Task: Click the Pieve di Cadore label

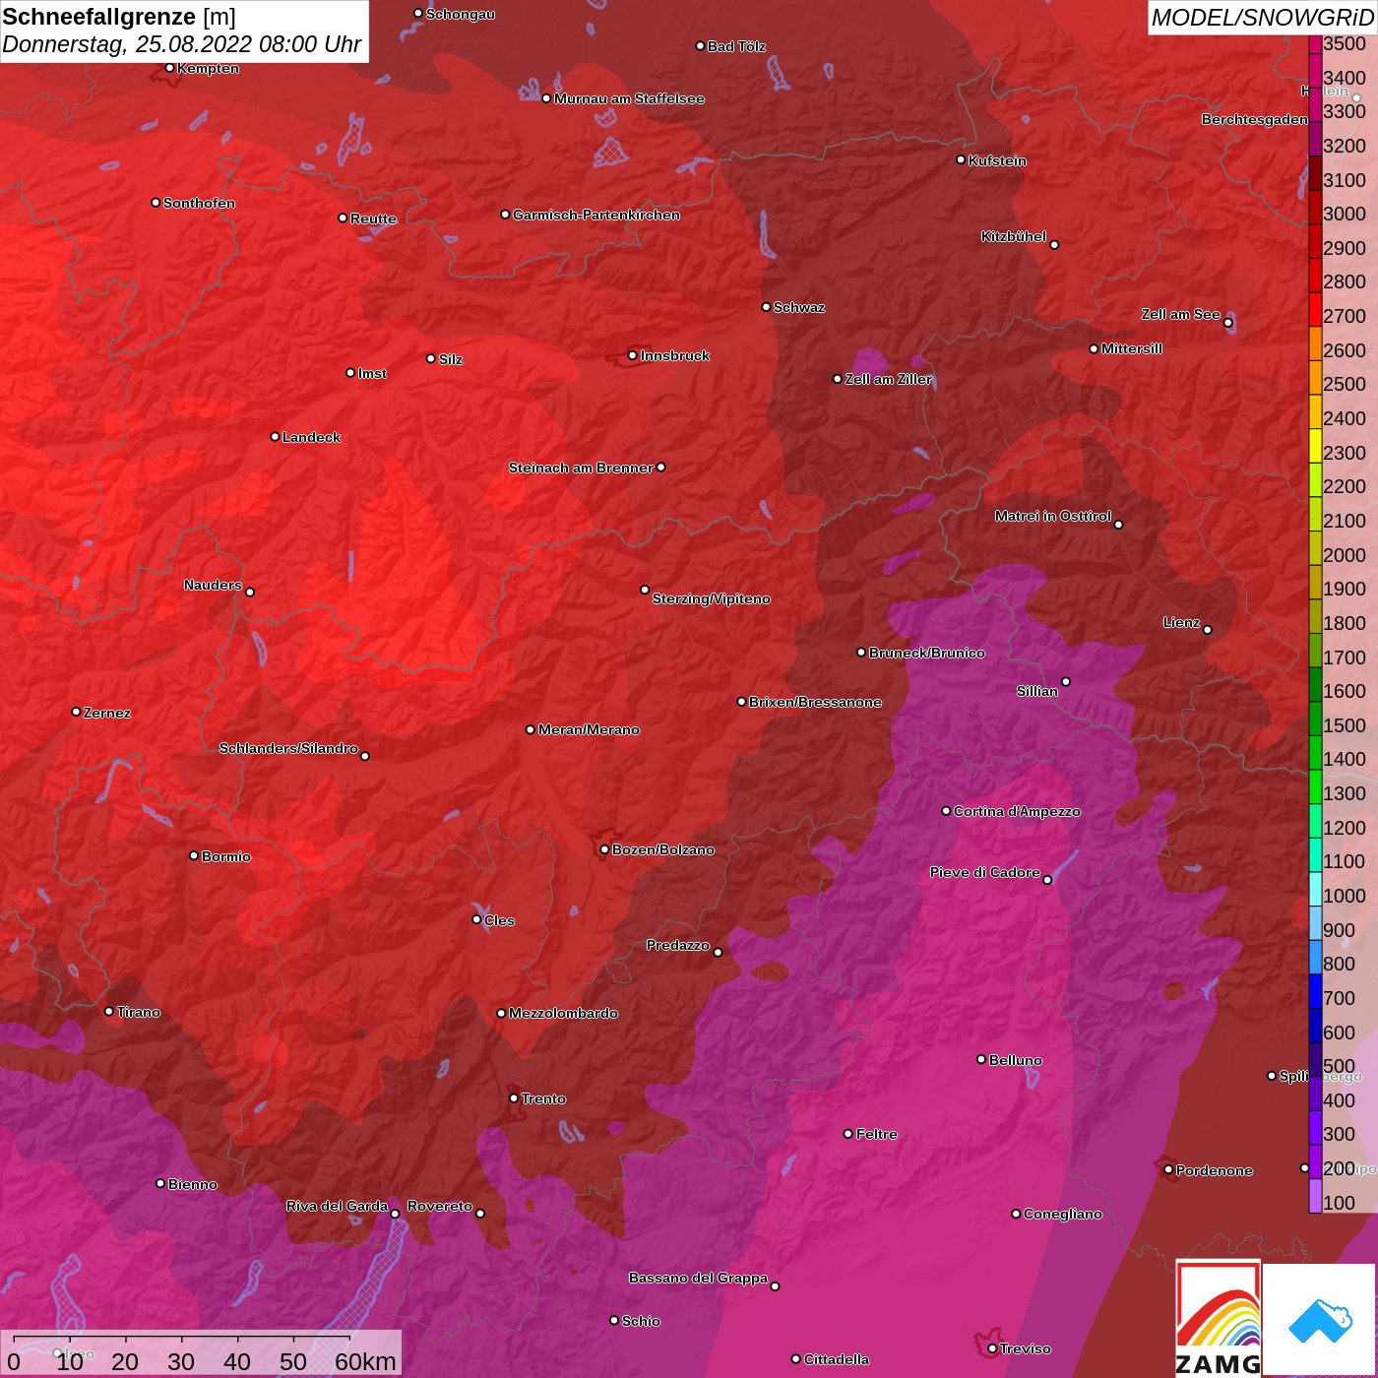Action: coord(985,872)
